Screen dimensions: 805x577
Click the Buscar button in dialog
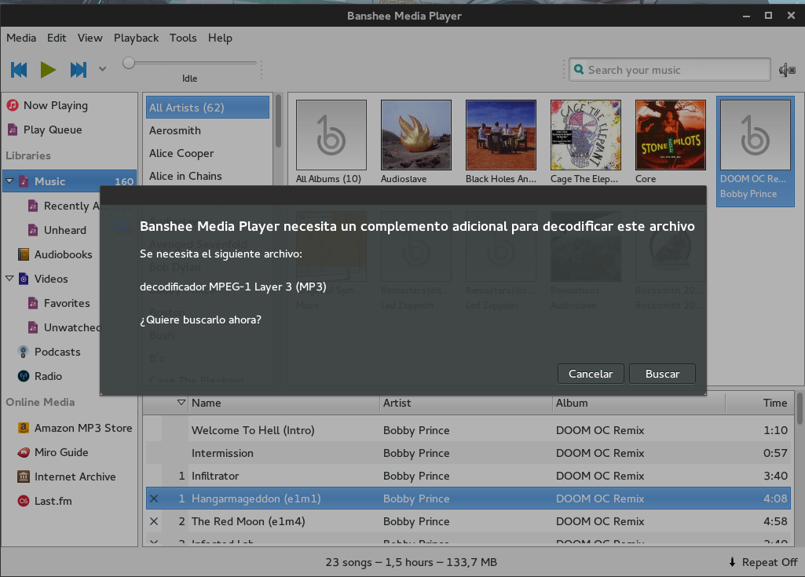tap(662, 374)
